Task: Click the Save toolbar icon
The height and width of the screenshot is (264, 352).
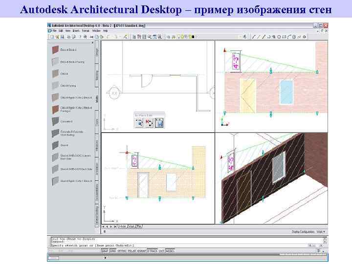Action: click(x=63, y=37)
